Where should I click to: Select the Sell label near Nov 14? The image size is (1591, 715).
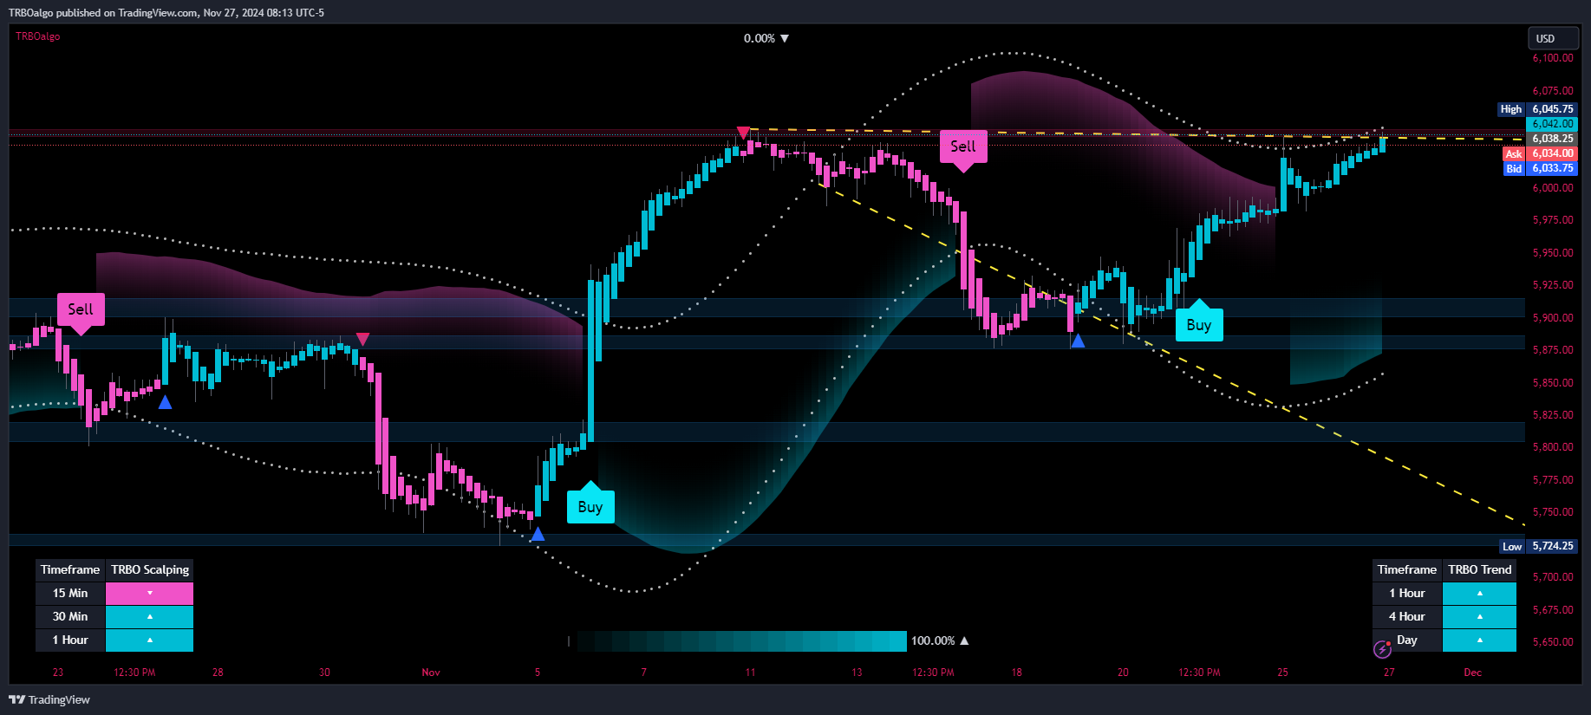click(963, 149)
